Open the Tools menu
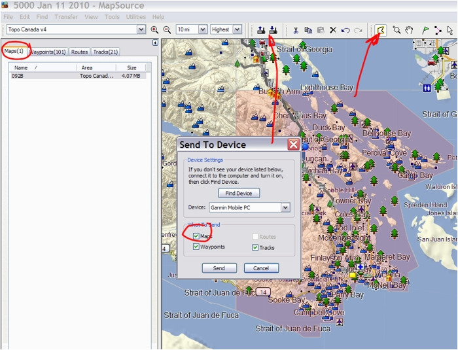 pyautogui.click(x=112, y=17)
